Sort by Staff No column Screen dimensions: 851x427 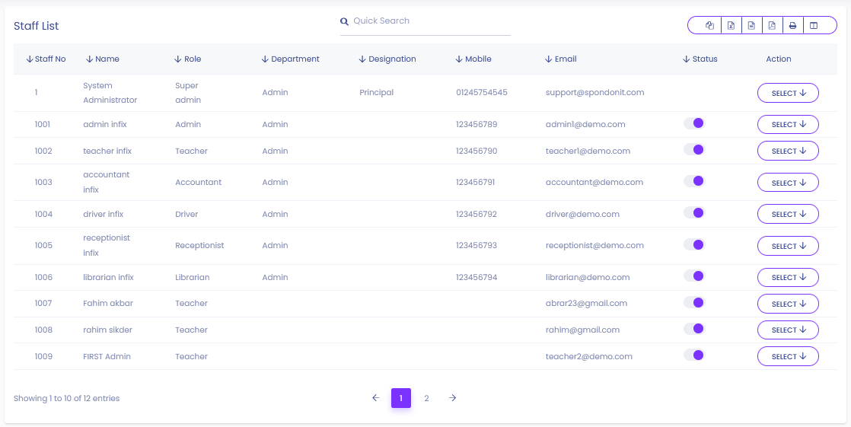click(x=46, y=59)
